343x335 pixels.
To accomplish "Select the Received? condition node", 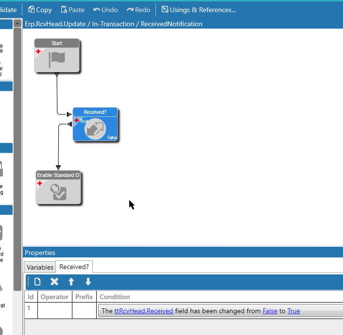I will click(95, 124).
